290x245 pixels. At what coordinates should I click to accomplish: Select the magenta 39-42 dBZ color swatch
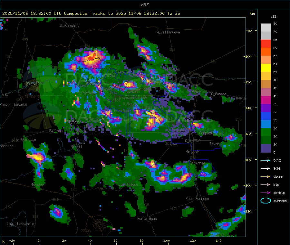click(x=266, y=100)
